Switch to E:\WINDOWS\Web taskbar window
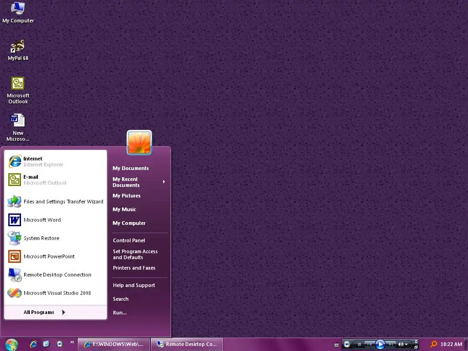468x351 pixels. (x=114, y=344)
